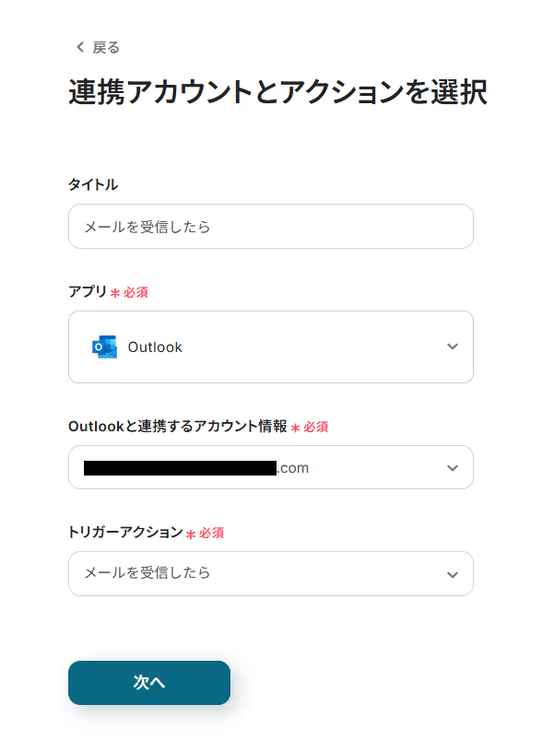Expand the アプリ dropdown chevron

tap(452, 347)
